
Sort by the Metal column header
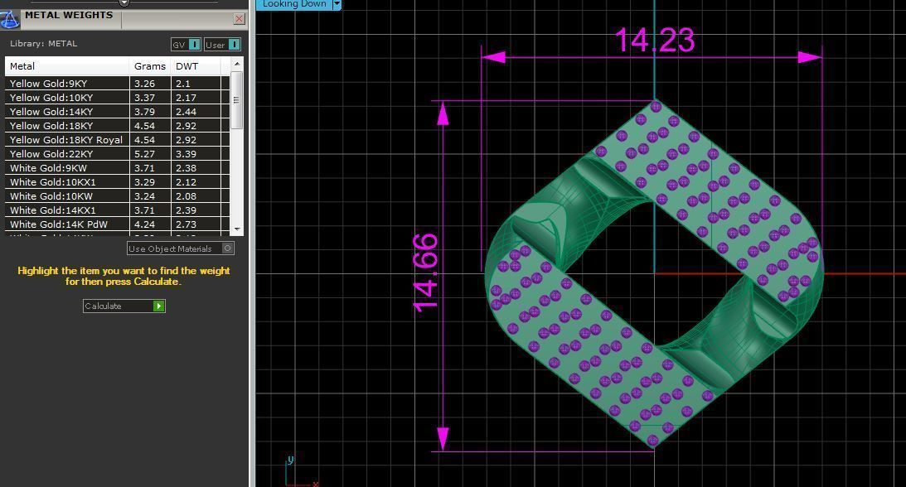pyautogui.click(x=67, y=66)
